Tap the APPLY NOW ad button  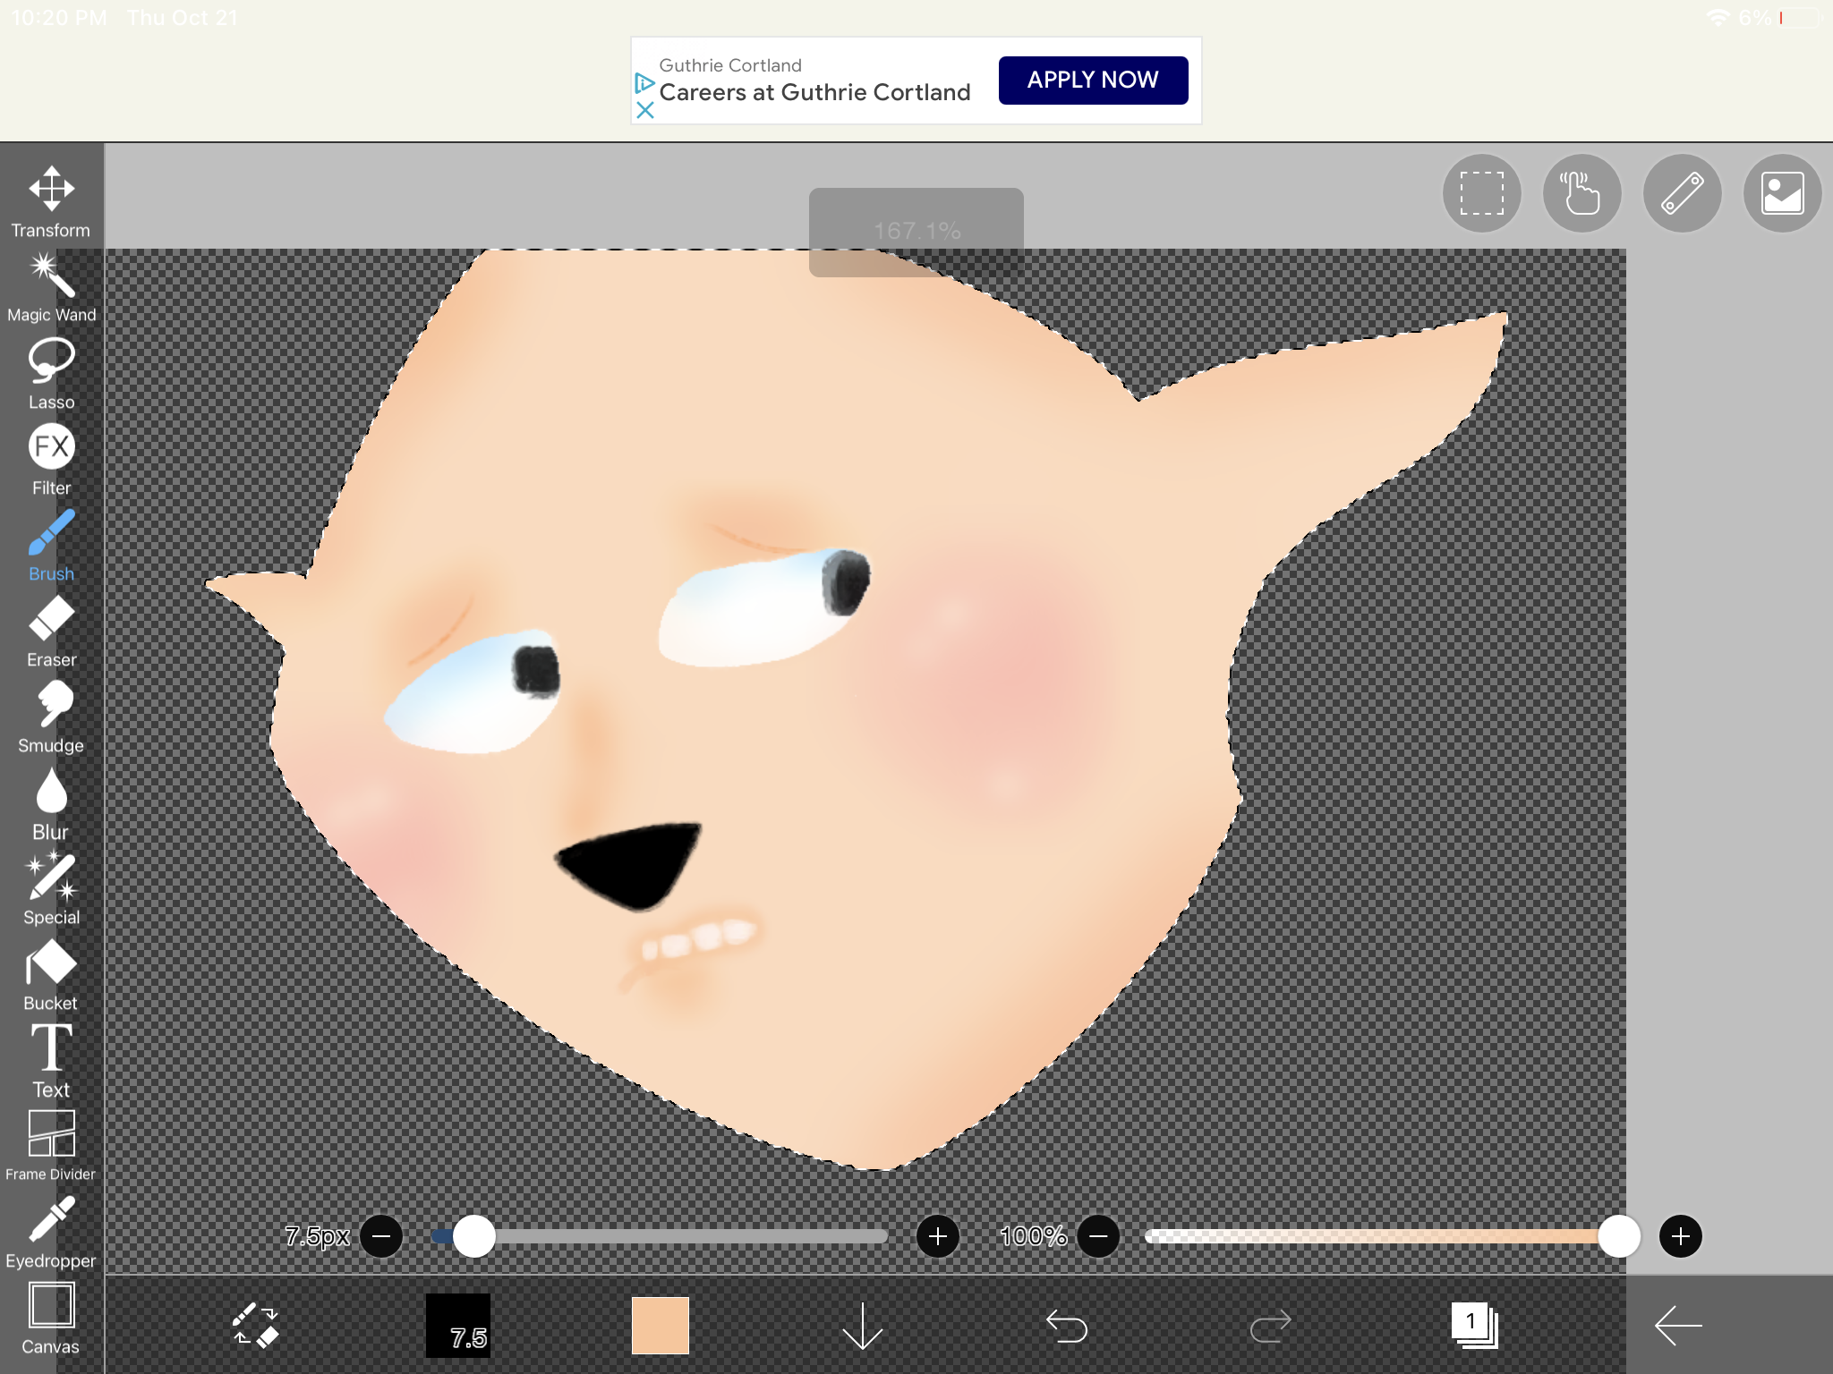(x=1093, y=81)
